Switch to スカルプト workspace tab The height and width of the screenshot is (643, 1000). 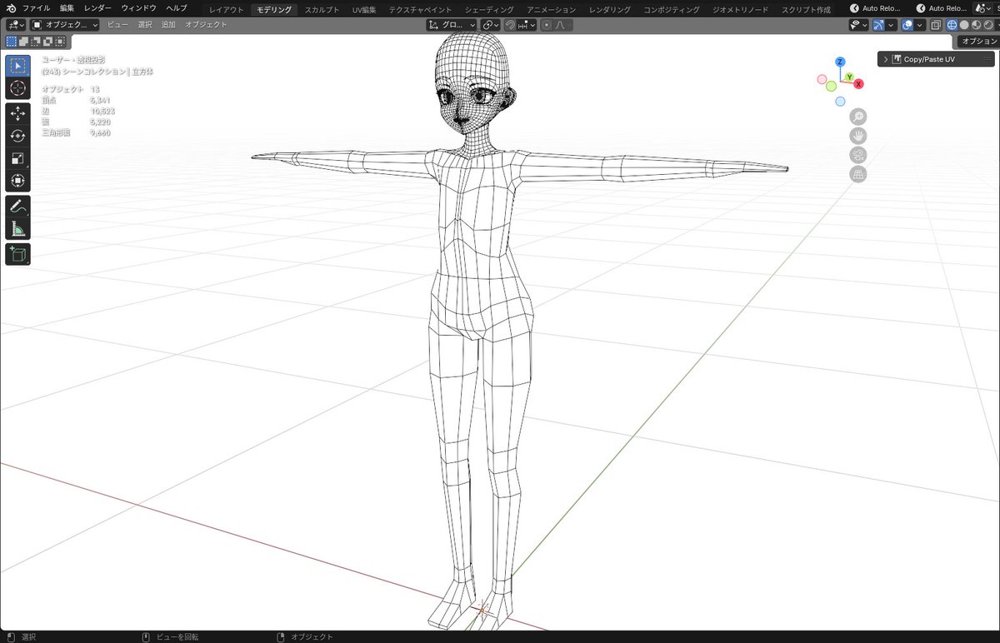click(322, 9)
